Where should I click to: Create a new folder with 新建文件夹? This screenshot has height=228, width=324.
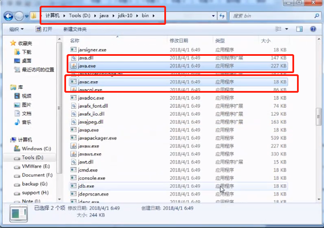(75, 29)
